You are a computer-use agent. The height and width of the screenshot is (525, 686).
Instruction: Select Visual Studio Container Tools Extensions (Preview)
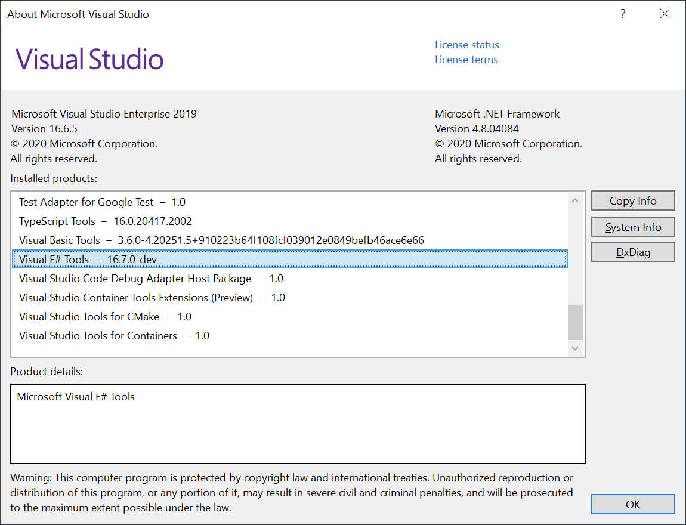[x=290, y=298]
